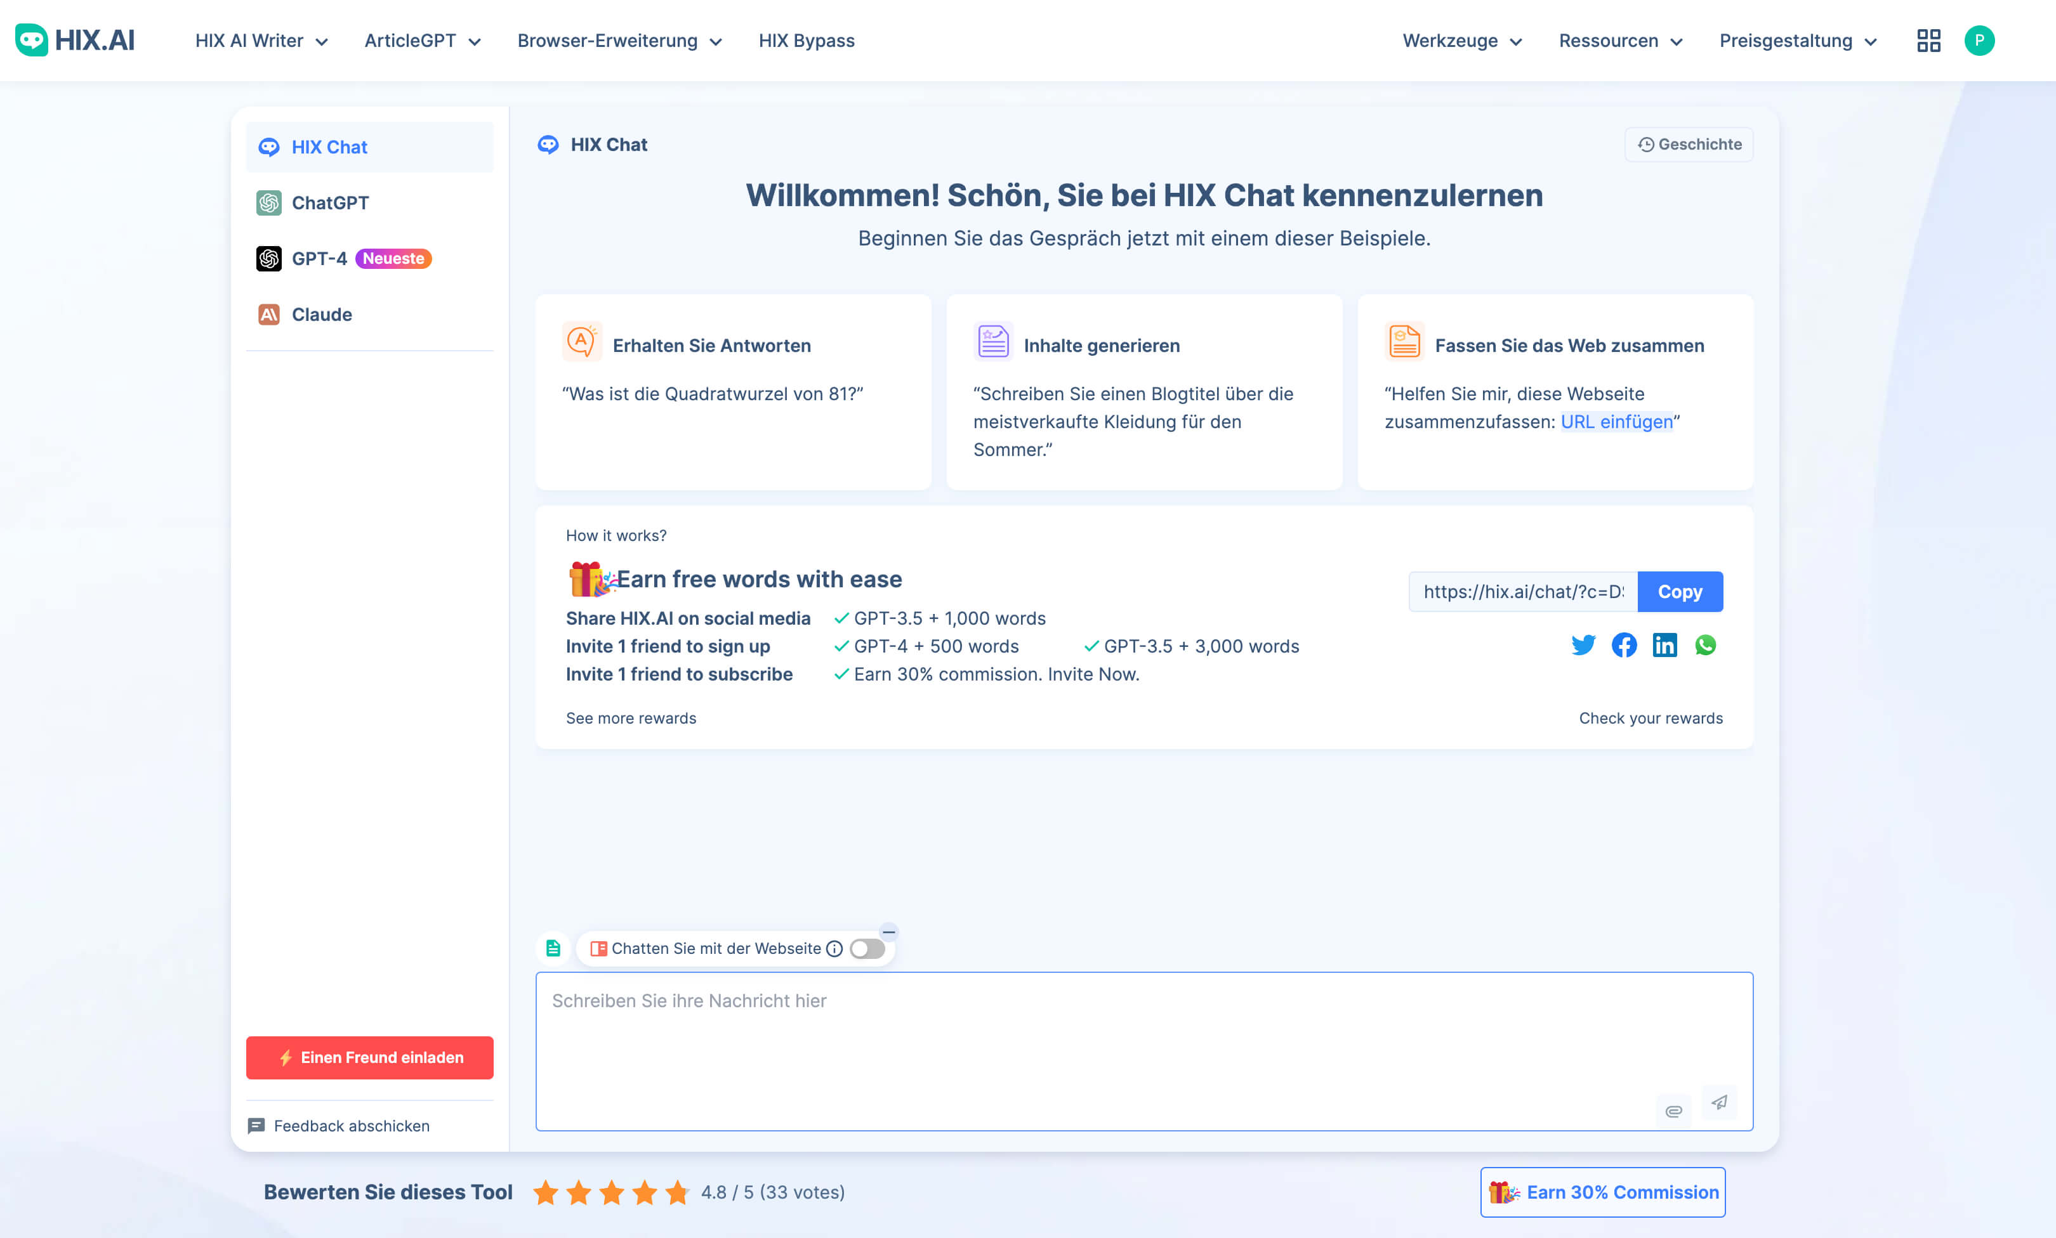Share on Twitter icon

[1583, 645]
